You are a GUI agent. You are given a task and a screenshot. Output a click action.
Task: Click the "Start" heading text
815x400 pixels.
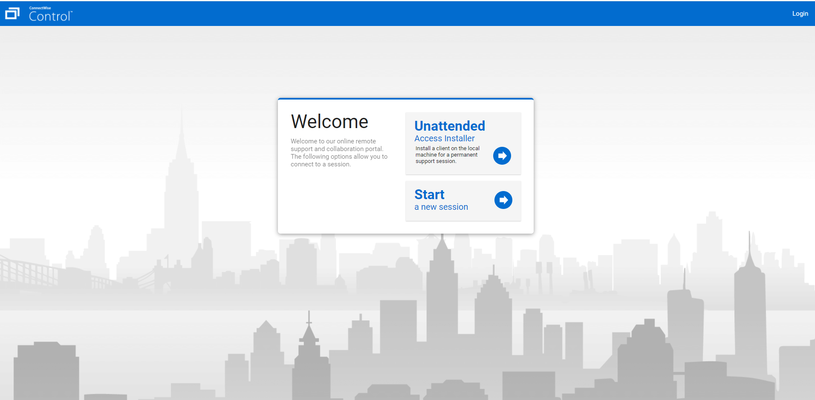pyautogui.click(x=429, y=194)
